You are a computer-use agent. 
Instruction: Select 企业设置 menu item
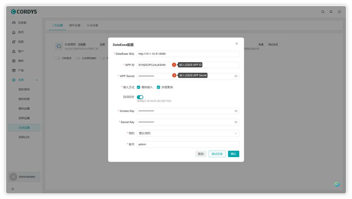pyautogui.click(x=24, y=128)
